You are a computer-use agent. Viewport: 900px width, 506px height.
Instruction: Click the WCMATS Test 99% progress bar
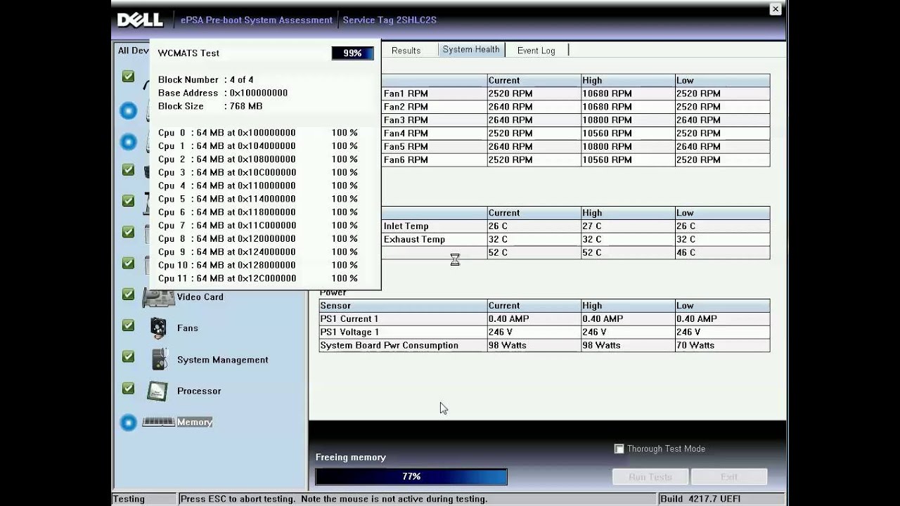click(x=352, y=53)
